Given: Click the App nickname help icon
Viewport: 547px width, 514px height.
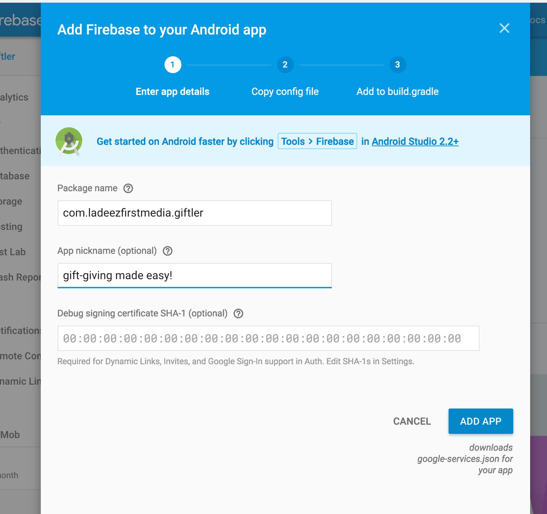Looking at the screenshot, I should pos(168,251).
